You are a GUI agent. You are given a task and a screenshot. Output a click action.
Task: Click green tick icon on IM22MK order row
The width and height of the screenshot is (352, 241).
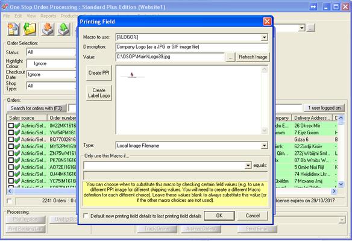point(17,126)
